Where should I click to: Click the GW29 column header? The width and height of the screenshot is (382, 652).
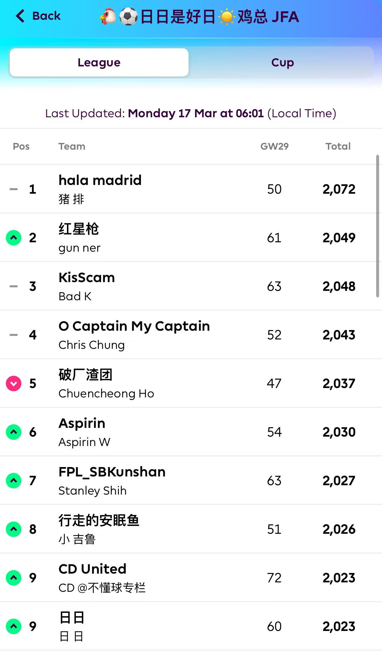pyautogui.click(x=274, y=146)
